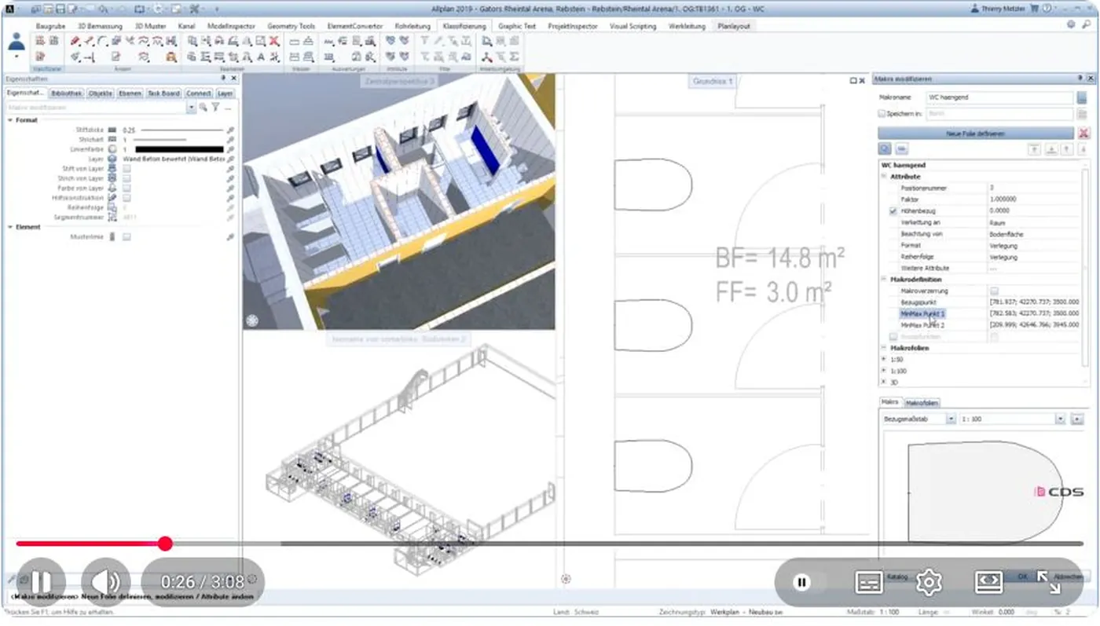Switch to the Task Board palette tab
Screen dimensions: 1100x626
pos(163,93)
